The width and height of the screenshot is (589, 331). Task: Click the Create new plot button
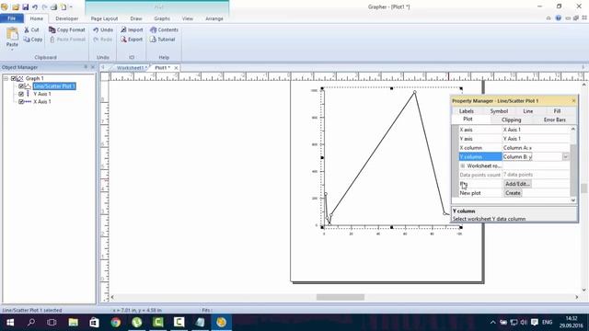tap(513, 193)
